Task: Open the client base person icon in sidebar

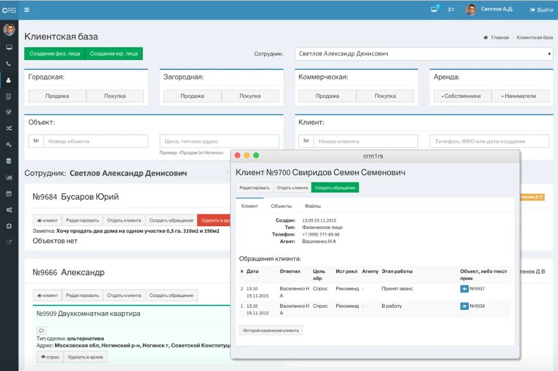Action: (x=9, y=80)
